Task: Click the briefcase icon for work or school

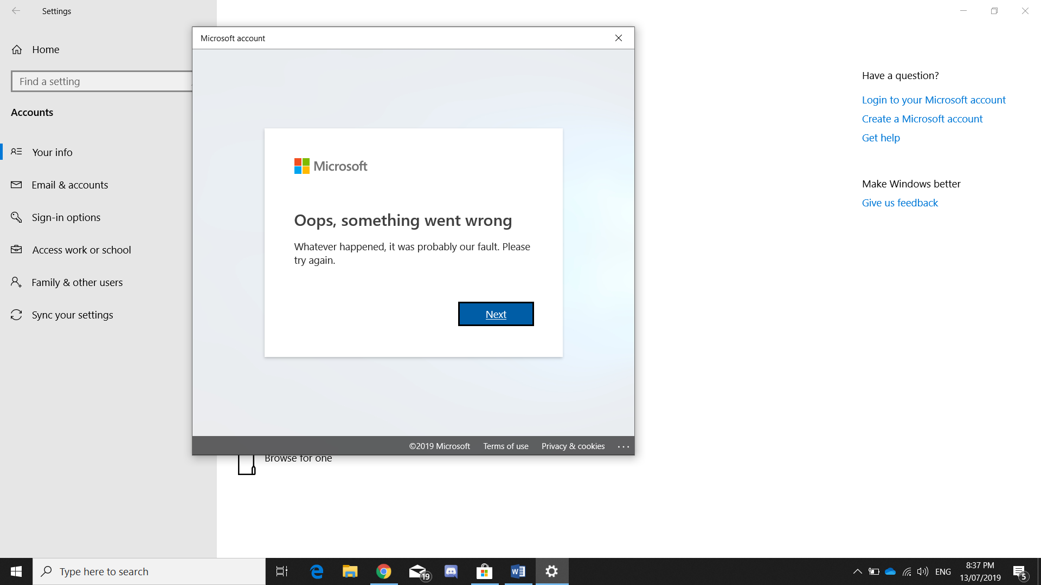Action: (x=16, y=249)
